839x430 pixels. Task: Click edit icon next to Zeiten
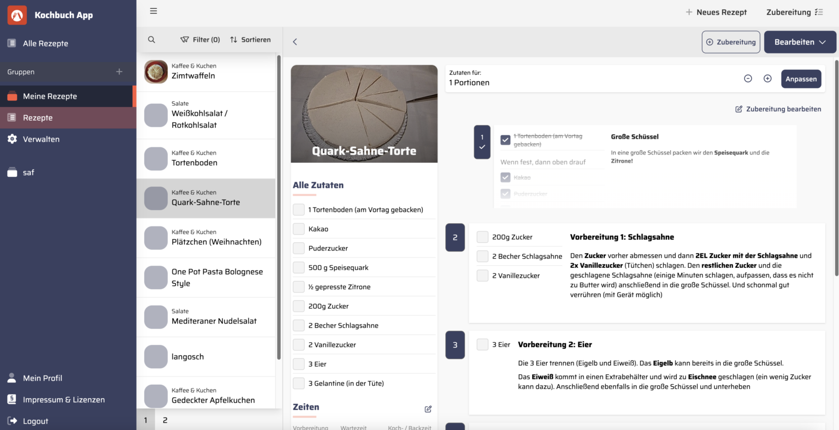[428, 409]
